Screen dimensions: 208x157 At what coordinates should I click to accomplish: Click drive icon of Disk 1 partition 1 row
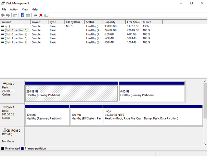[x=2, y=38]
